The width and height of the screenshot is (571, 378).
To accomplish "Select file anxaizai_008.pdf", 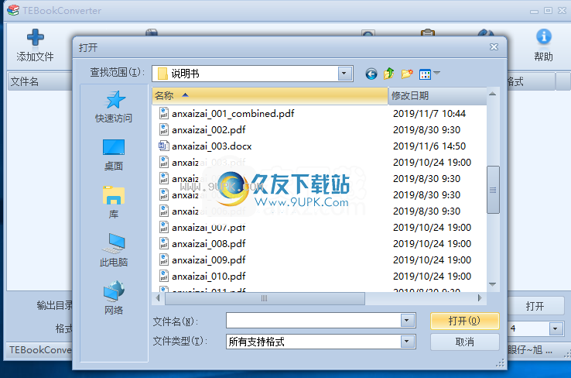I will pos(209,243).
